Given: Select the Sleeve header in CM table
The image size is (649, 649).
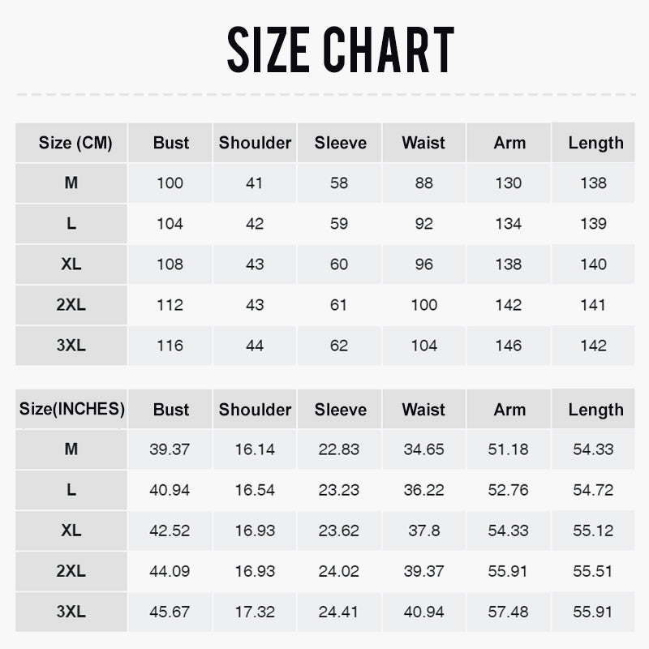Looking at the screenshot, I should (x=340, y=143).
